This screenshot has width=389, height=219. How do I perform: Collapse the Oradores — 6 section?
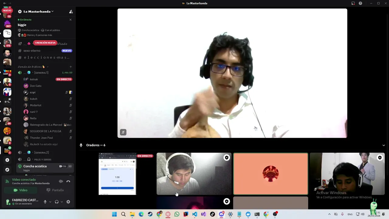[x=384, y=145]
